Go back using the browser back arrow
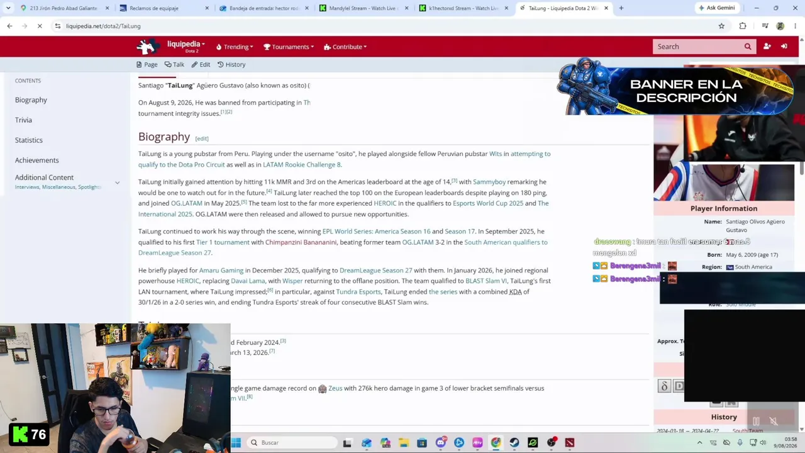The image size is (805, 453). coord(9,26)
